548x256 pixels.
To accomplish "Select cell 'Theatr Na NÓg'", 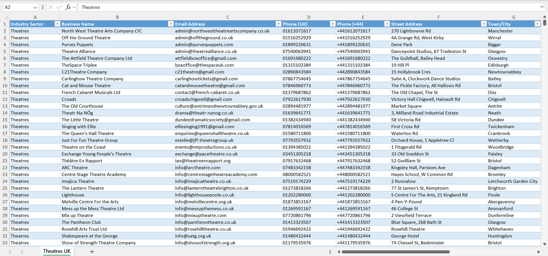I will click(117, 113).
